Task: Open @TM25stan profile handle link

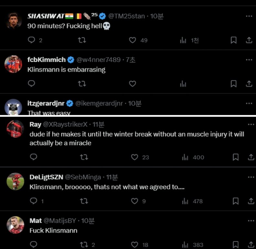Action: point(126,16)
